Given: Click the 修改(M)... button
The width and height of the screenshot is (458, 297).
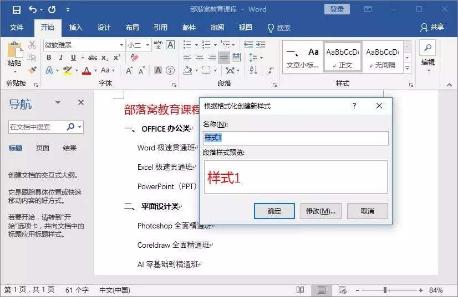Looking at the screenshot, I should click(x=320, y=211).
